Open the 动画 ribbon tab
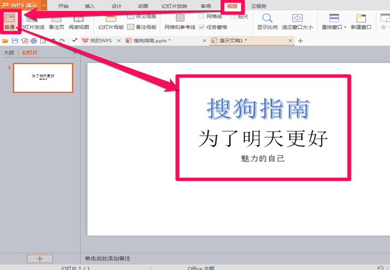 143,6
